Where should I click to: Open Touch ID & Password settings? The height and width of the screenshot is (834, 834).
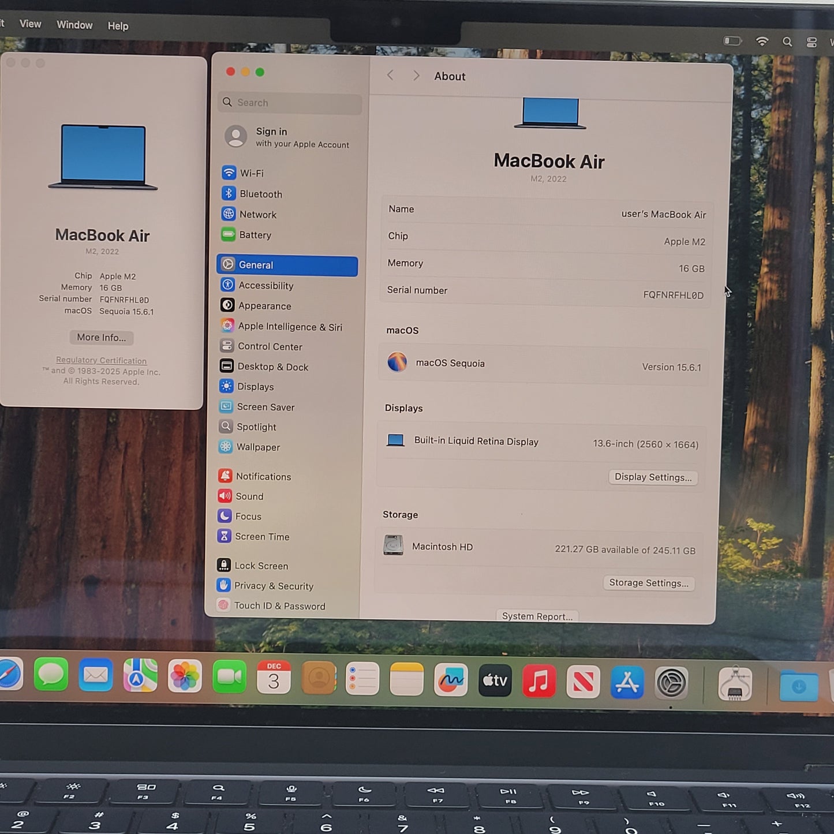279,605
